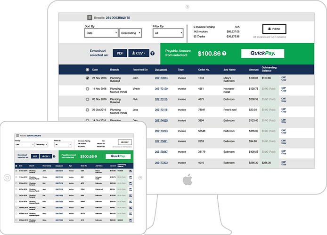Click the CMP Copy icon for invoice 209173118

click(284, 111)
